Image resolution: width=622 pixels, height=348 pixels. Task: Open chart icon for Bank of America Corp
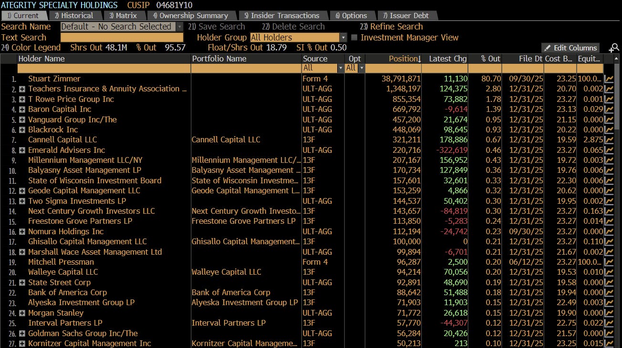pos(609,293)
